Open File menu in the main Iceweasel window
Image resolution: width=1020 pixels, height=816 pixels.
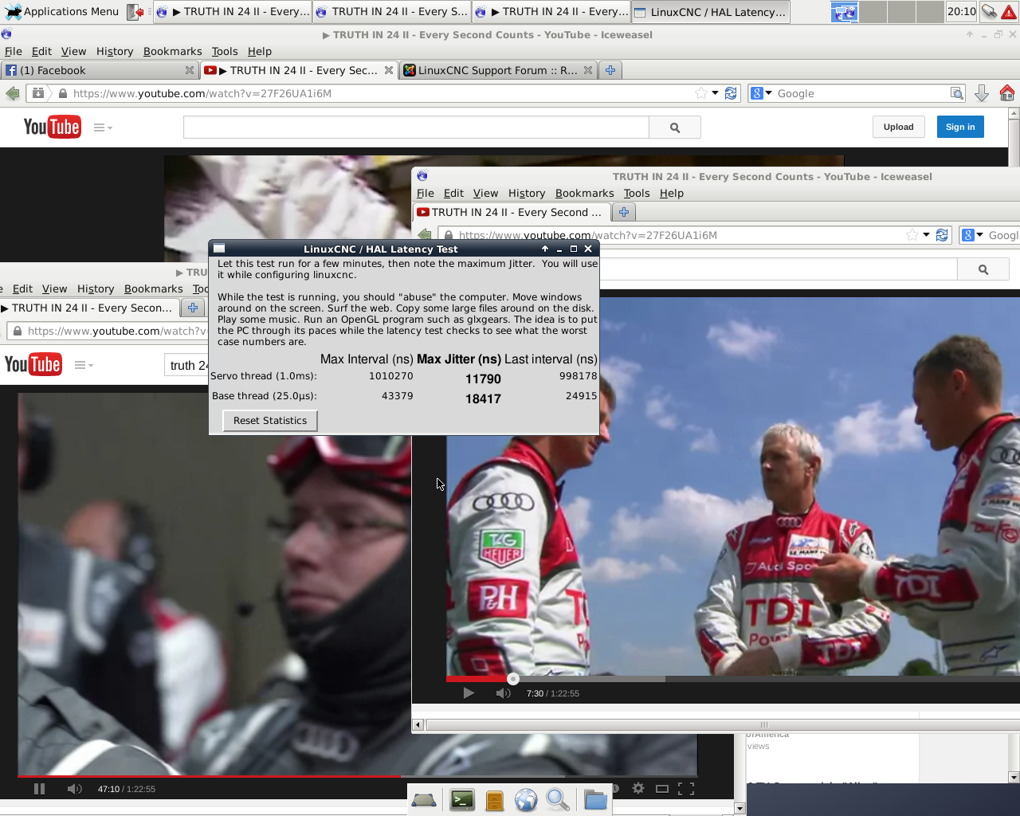coord(14,51)
